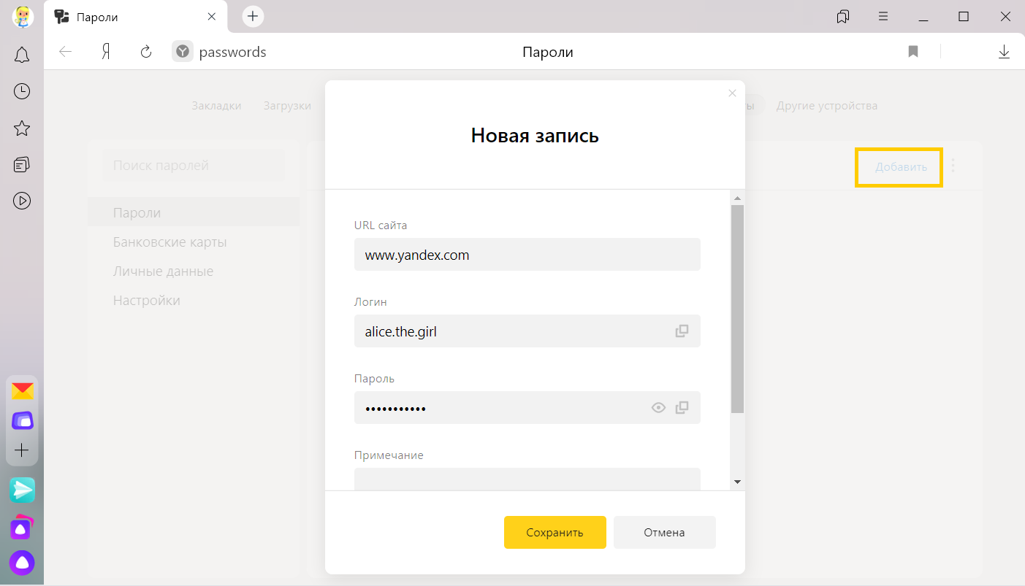Focus the Пароль field
The height and width of the screenshot is (586, 1025).
(x=527, y=408)
